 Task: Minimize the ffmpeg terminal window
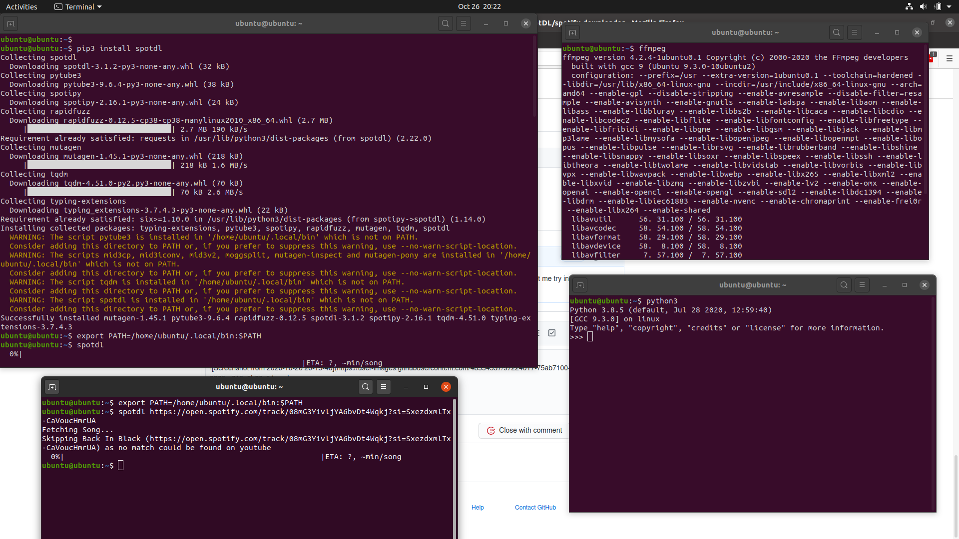tap(877, 32)
